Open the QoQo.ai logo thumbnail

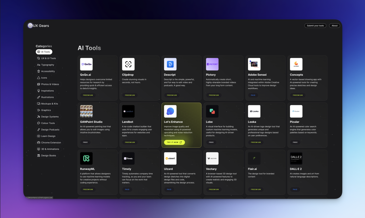pos(86,64)
